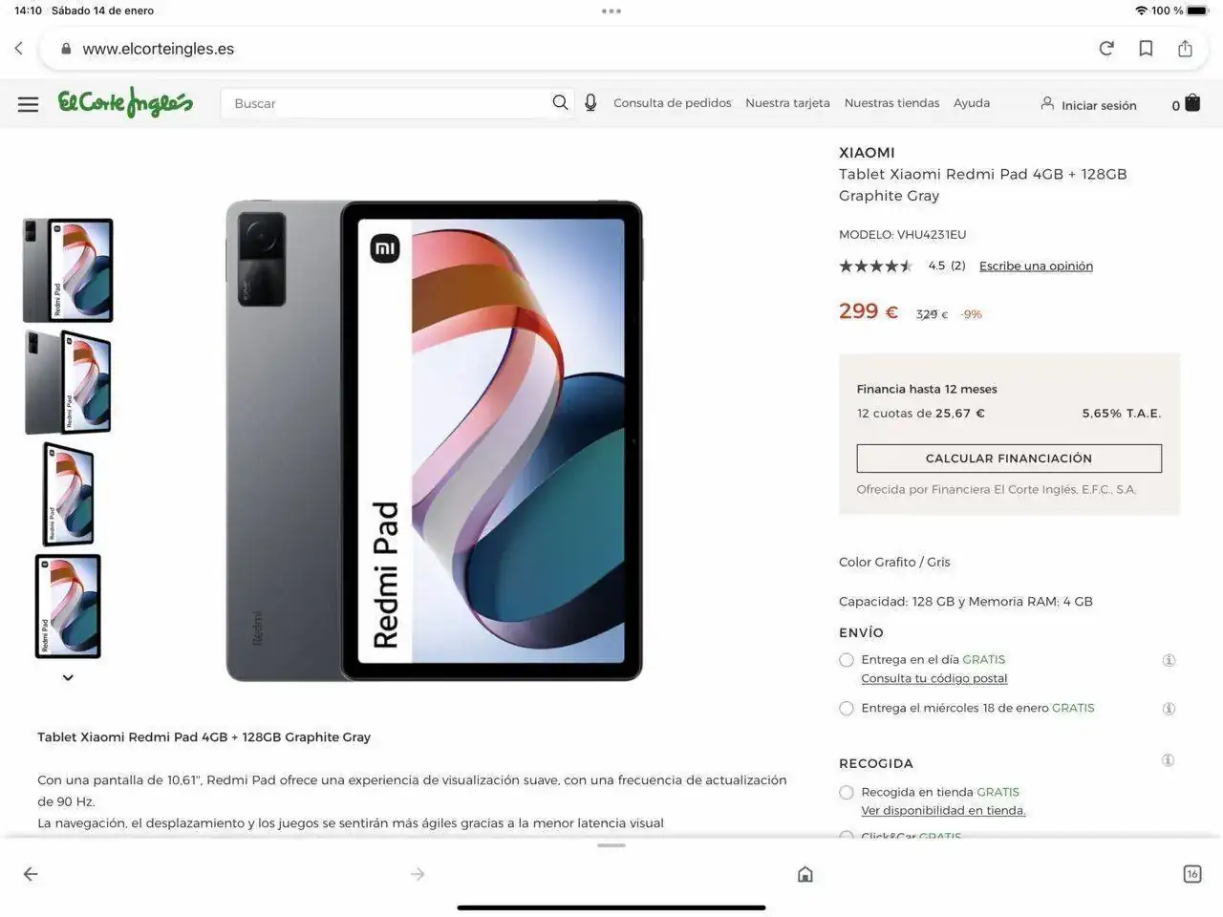The width and height of the screenshot is (1223, 917).
Task: Expand more thumbnails with the down chevron
Action: click(x=68, y=678)
